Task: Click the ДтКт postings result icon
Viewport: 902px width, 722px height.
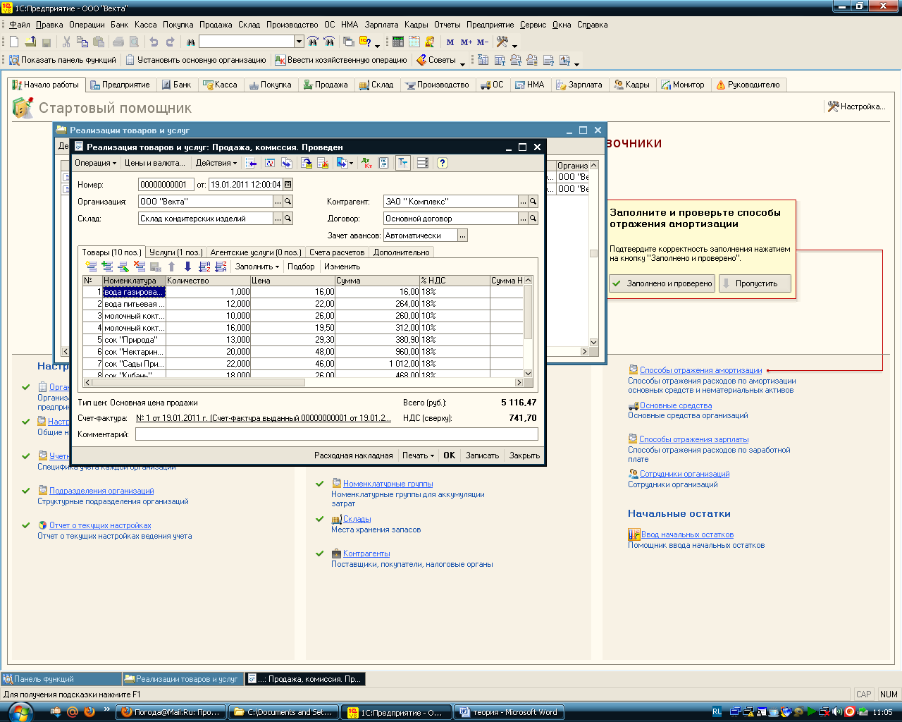Action: 366,163
